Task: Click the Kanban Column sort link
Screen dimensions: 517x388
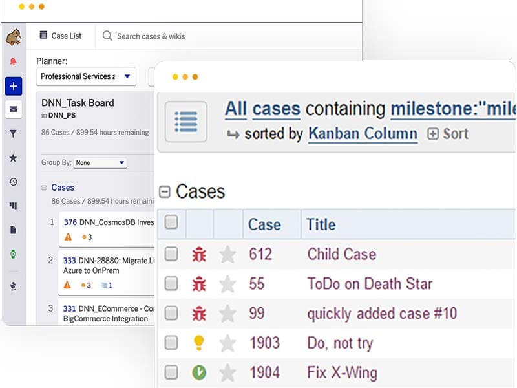Action: pyautogui.click(x=363, y=134)
